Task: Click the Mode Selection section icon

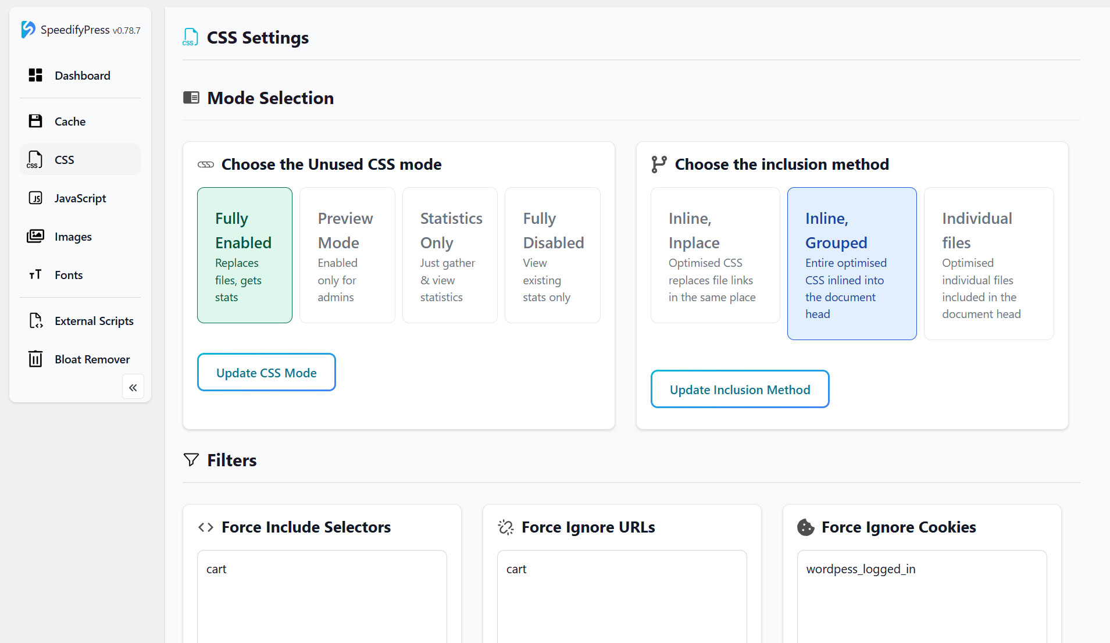Action: pyautogui.click(x=191, y=98)
